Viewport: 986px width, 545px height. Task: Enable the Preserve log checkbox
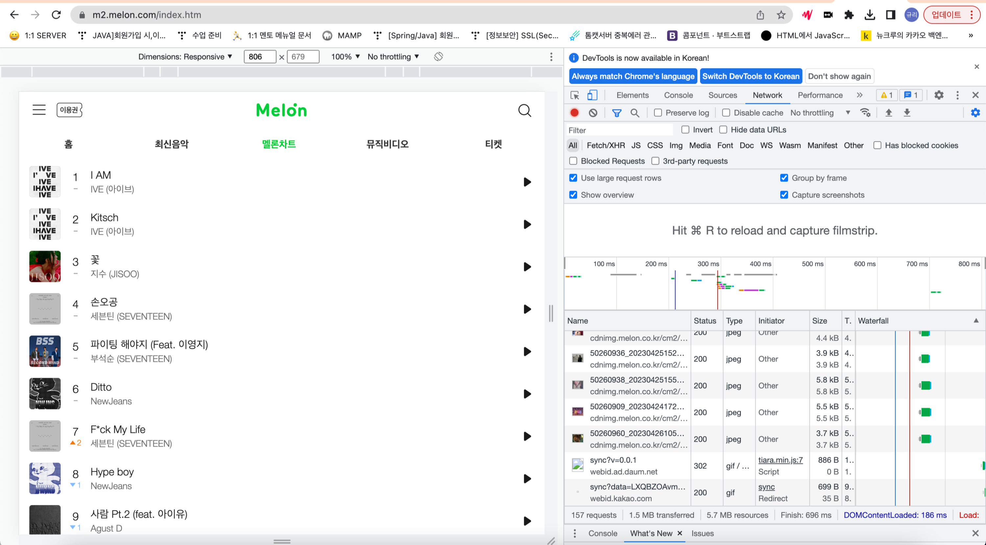[658, 112]
